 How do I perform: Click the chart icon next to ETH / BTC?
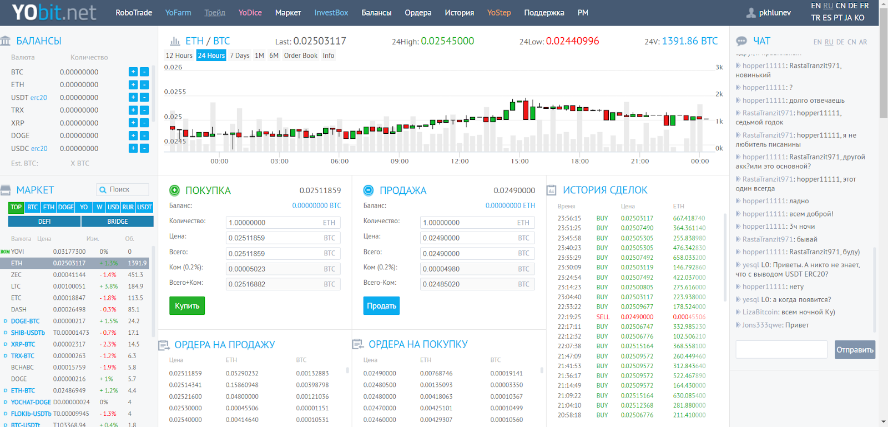(x=175, y=41)
